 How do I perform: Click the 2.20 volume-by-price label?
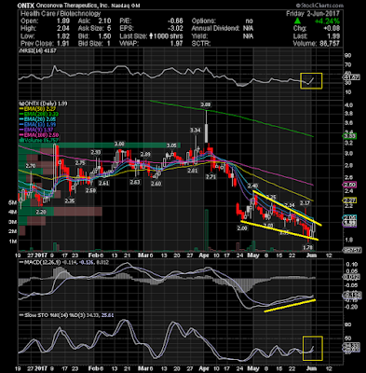point(41,212)
